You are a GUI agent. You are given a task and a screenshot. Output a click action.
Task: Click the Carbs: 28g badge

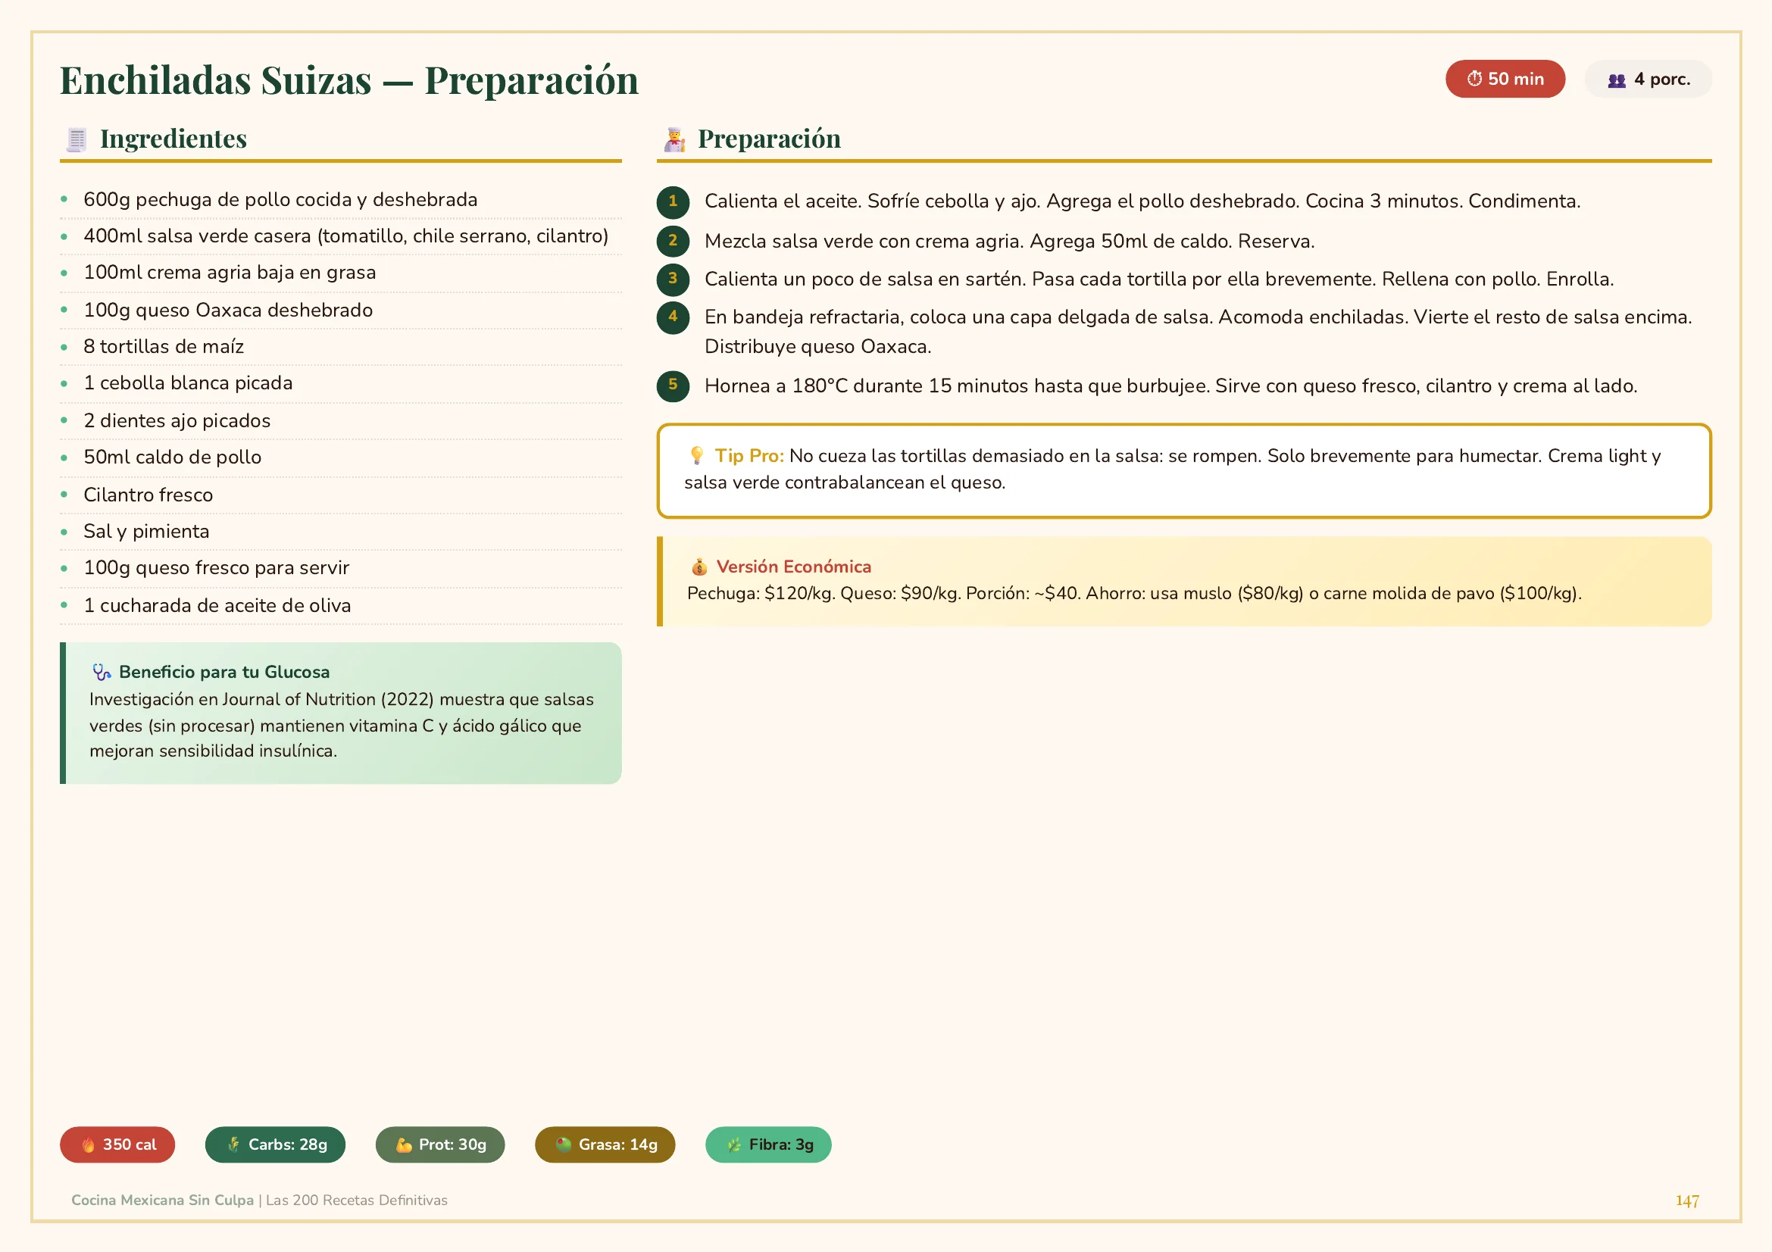point(276,1144)
